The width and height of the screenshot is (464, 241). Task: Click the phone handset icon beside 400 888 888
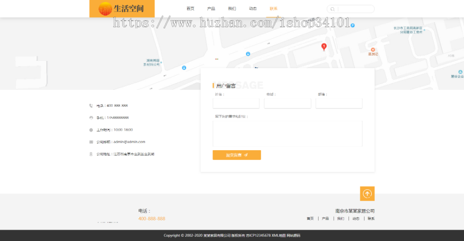[91, 105]
